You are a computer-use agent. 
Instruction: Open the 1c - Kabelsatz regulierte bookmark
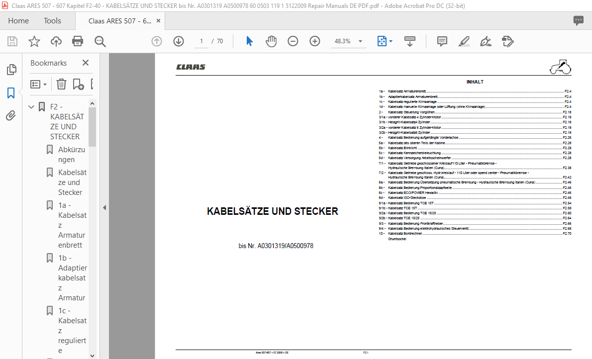click(72, 330)
